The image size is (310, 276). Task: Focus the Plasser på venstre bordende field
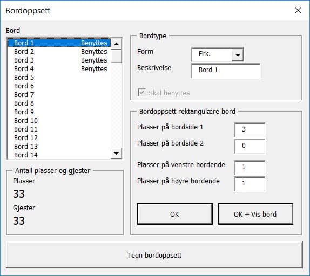(250, 168)
